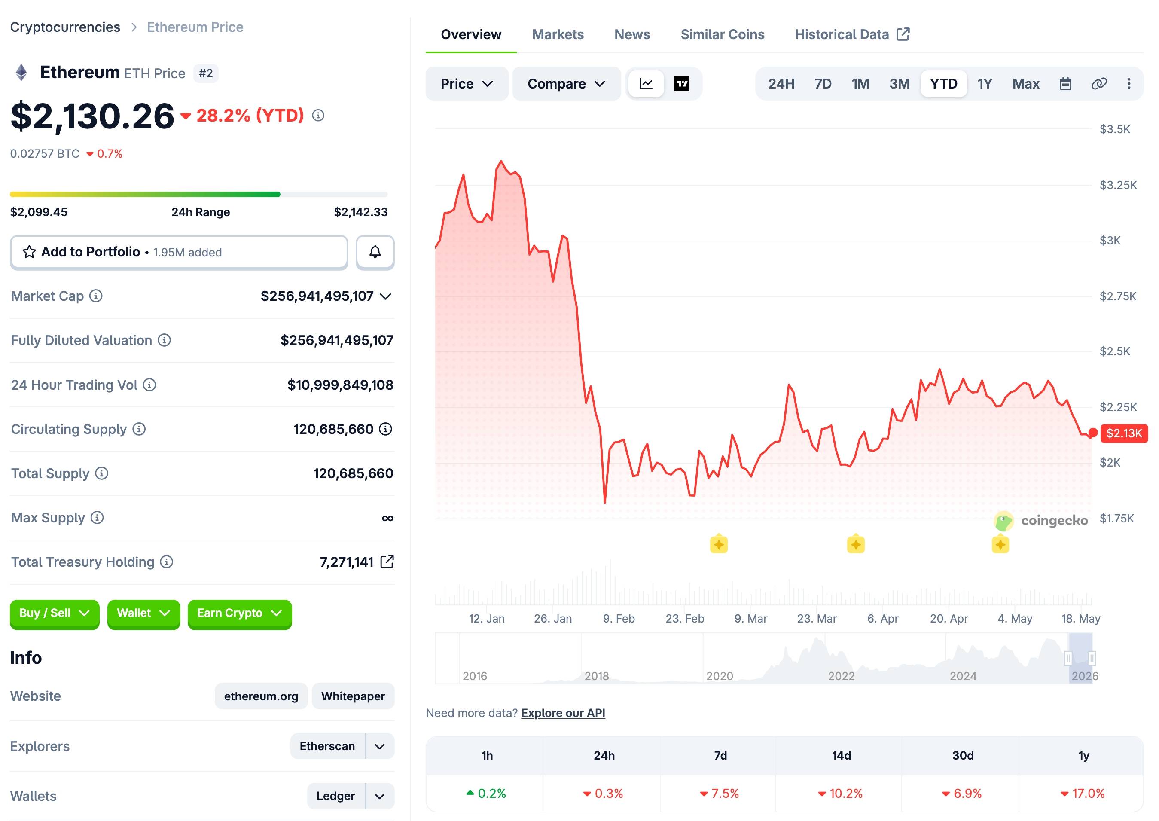Open info icon beside 120,685,660 circulating value
Screen dimensions: 1159x821
386,429
